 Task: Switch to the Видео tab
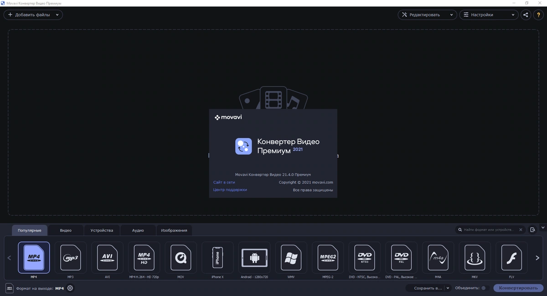pos(66,230)
